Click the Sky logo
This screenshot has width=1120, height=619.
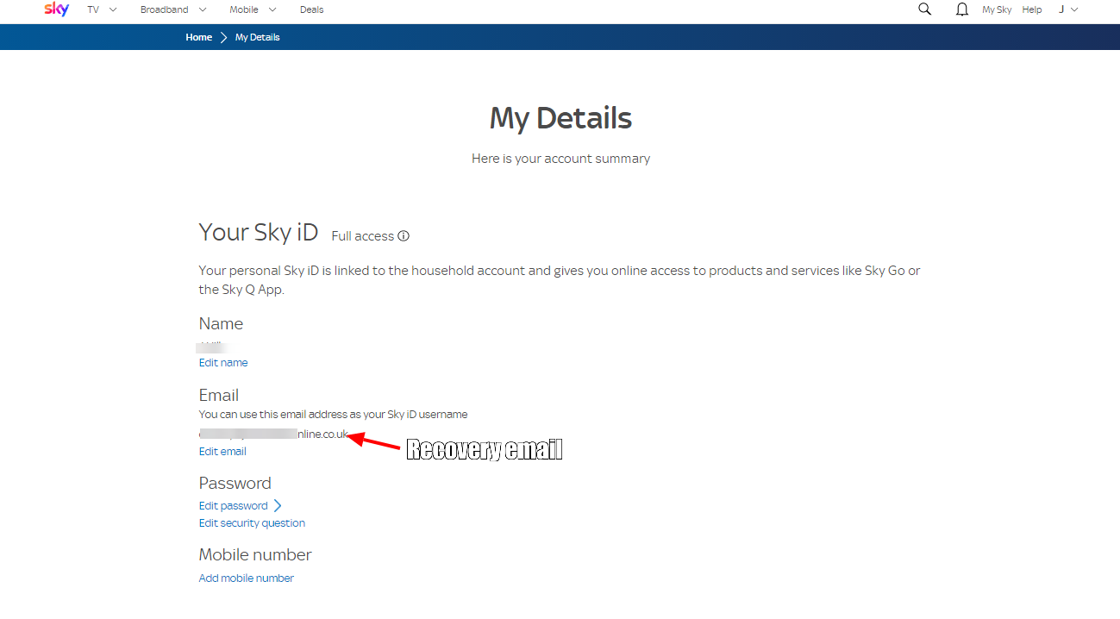pyautogui.click(x=55, y=9)
